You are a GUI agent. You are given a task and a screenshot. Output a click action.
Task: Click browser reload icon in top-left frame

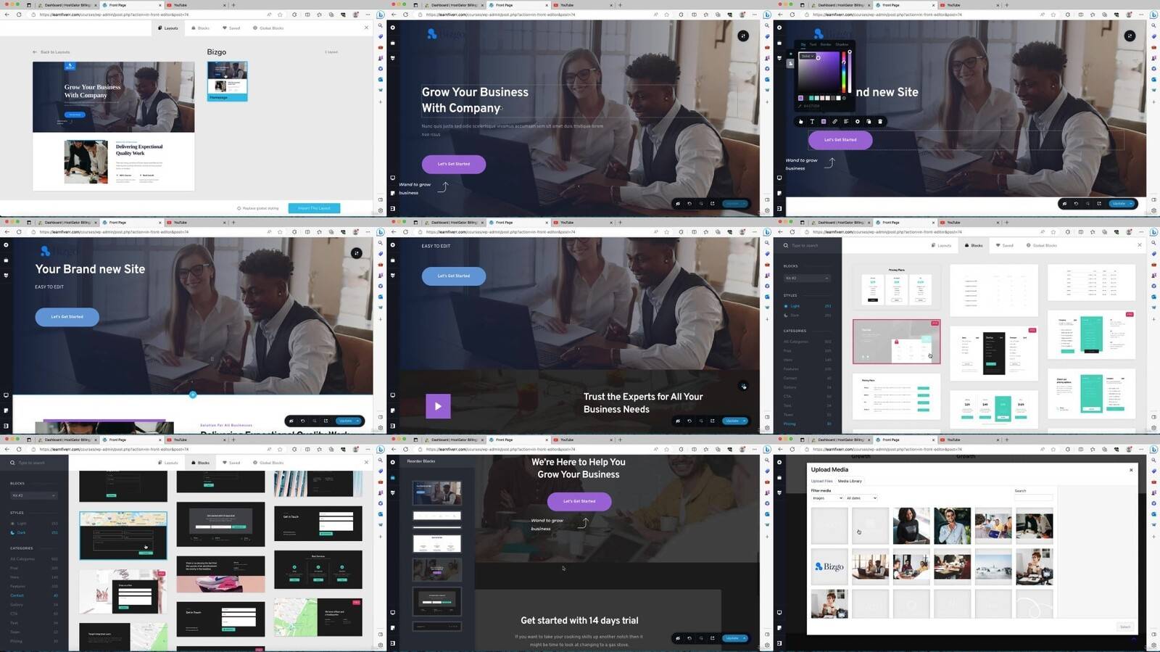[19, 15]
